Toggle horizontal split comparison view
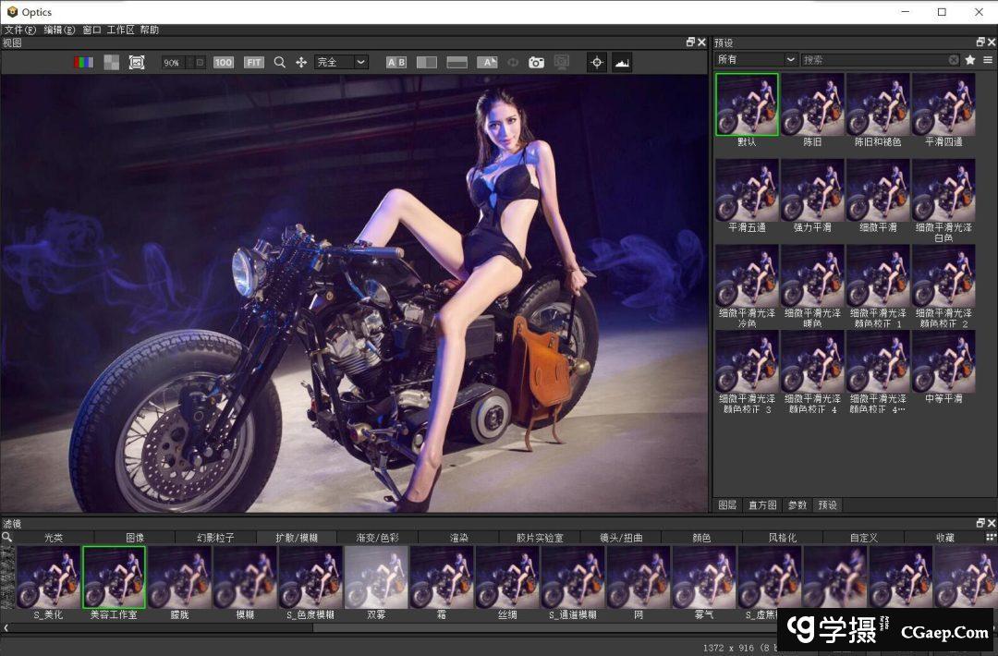Image resolution: width=998 pixels, height=656 pixels. pos(457,62)
